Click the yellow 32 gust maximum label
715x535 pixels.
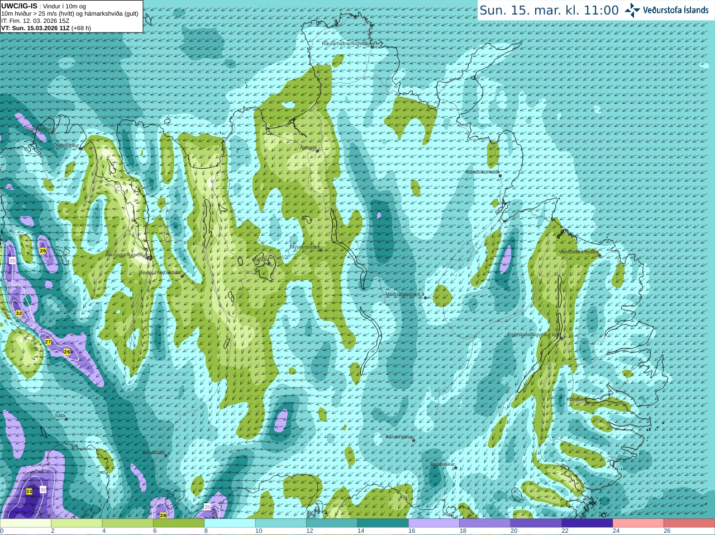point(19,313)
